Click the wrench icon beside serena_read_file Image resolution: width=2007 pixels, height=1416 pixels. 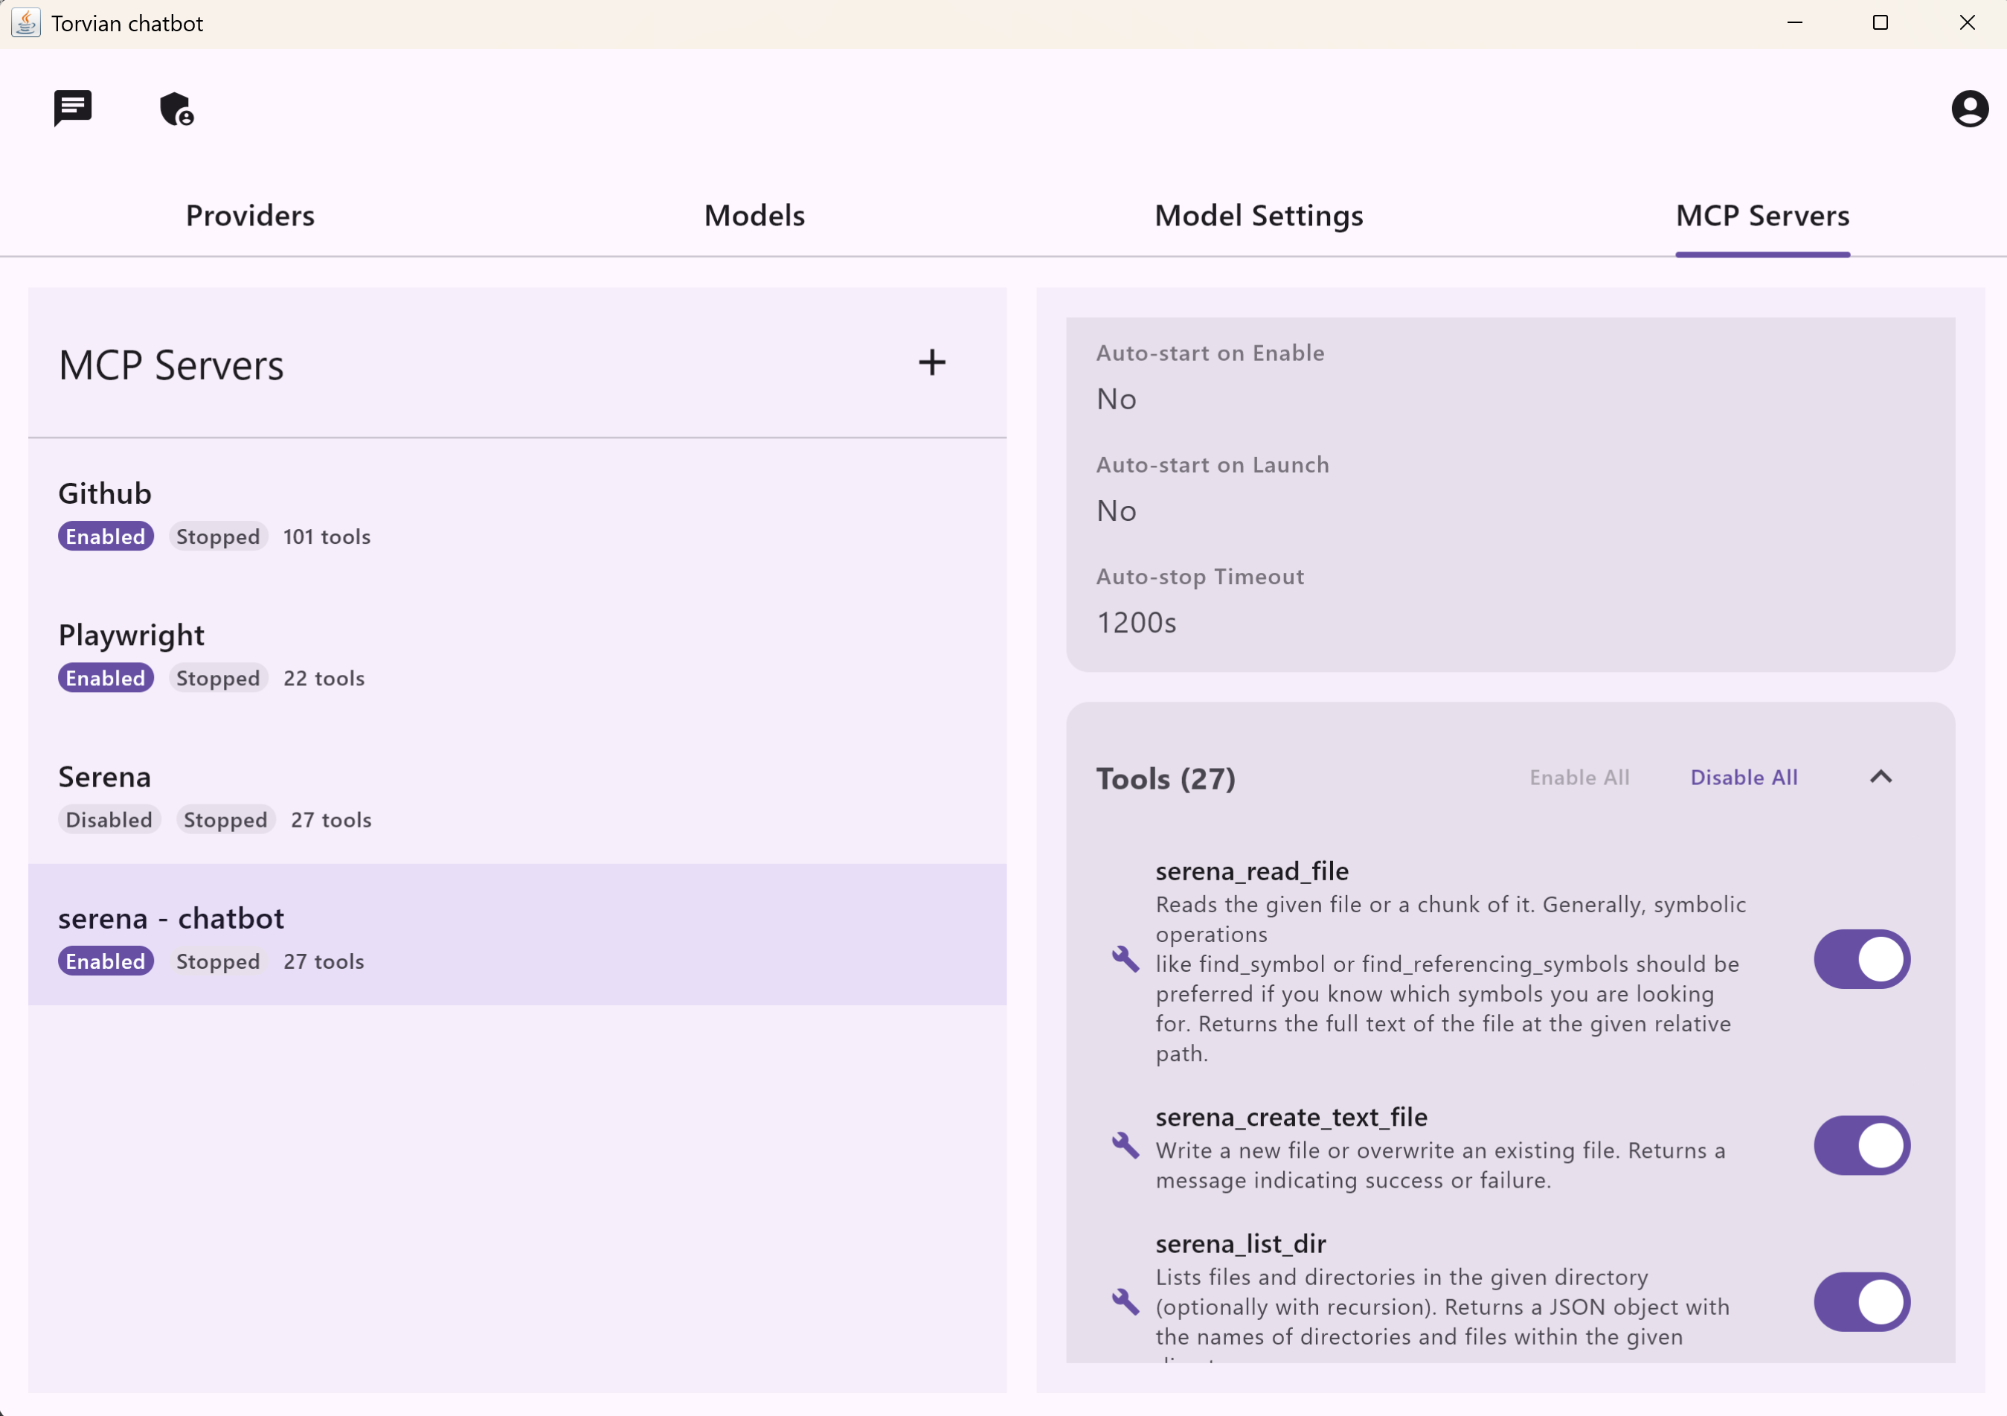[1125, 958]
